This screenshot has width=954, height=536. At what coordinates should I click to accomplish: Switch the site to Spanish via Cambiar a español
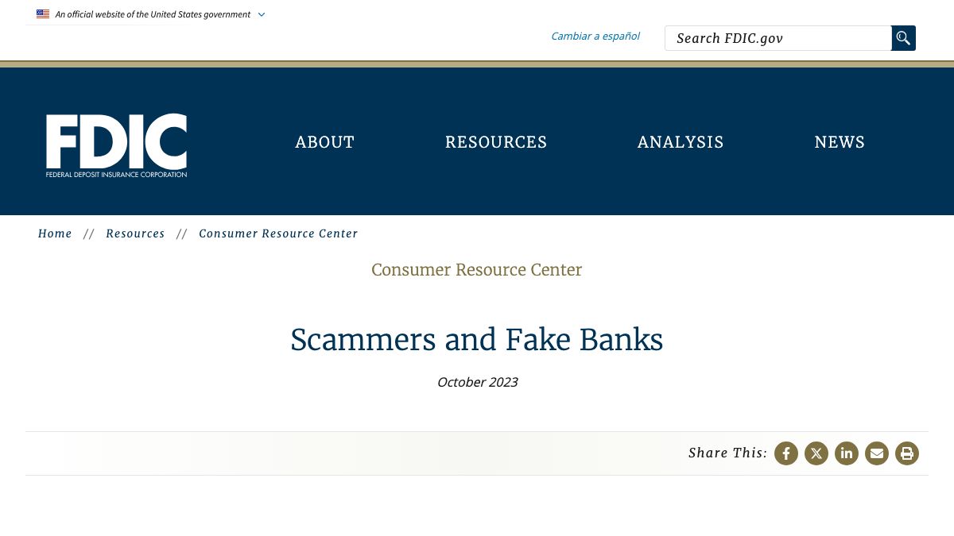595,36
